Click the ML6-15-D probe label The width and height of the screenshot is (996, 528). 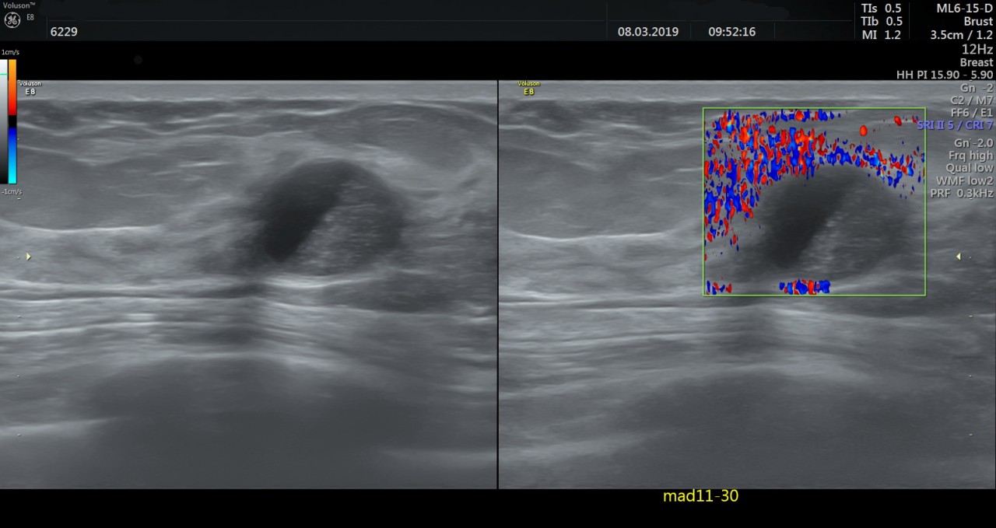(x=965, y=9)
